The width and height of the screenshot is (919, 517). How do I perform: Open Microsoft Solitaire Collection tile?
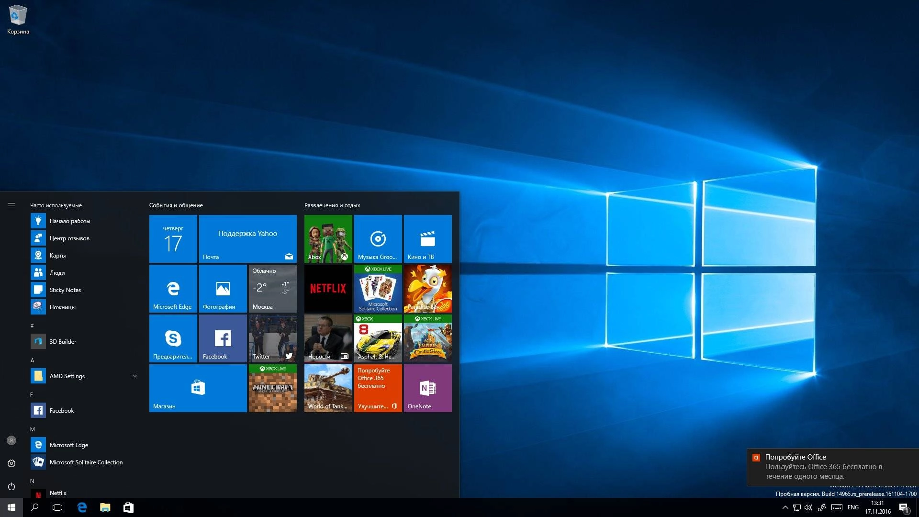pos(378,289)
